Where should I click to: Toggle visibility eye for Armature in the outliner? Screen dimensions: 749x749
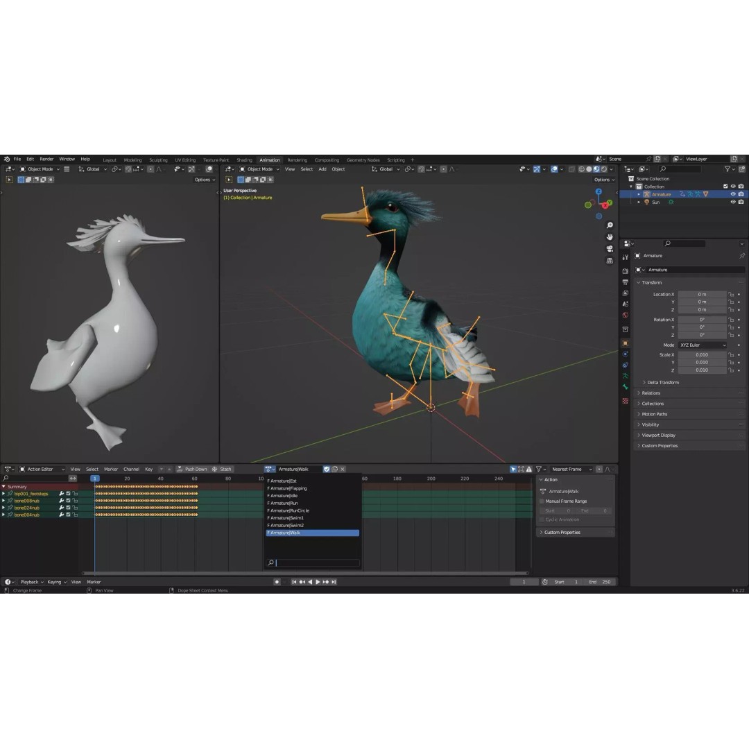tap(733, 194)
